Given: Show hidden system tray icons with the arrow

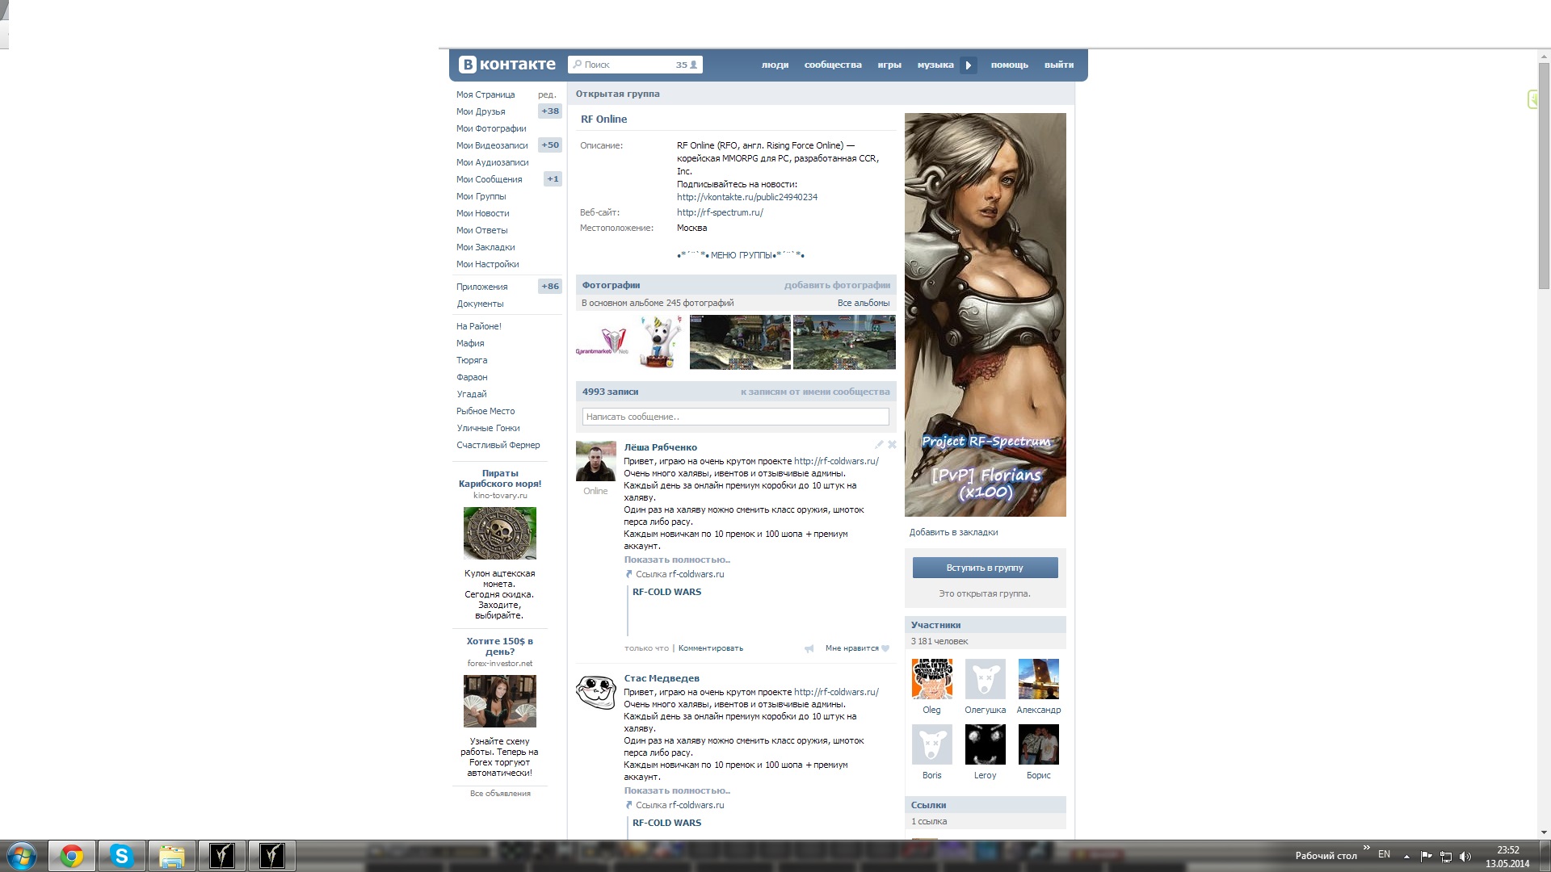Looking at the screenshot, I should (1406, 857).
